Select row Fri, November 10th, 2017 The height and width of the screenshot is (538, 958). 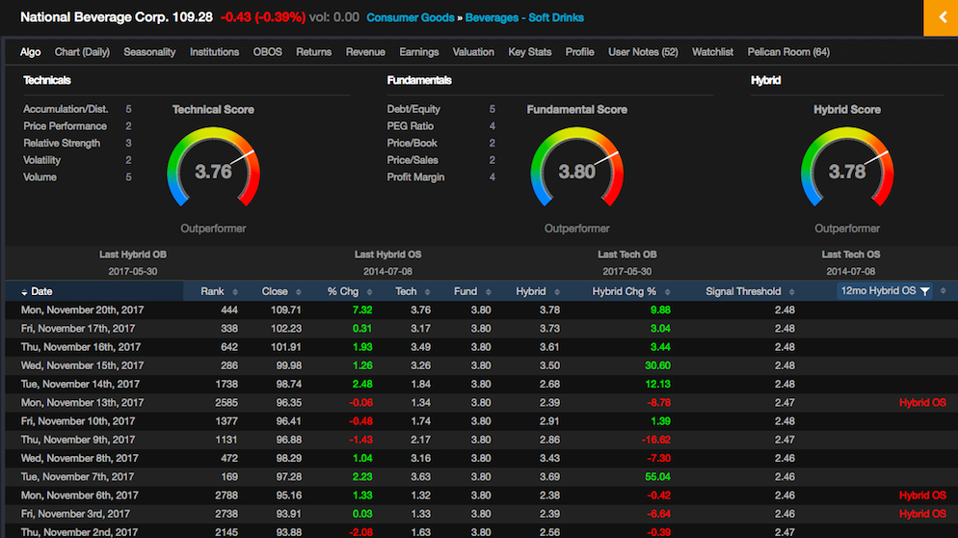coord(482,421)
